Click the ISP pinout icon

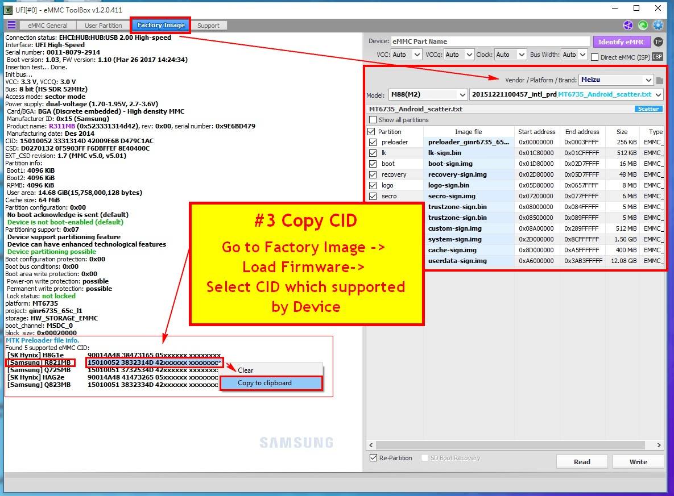pos(658,56)
